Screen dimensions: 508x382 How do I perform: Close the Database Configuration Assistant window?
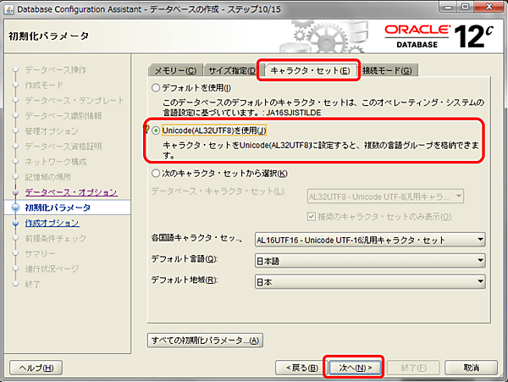point(489,7)
